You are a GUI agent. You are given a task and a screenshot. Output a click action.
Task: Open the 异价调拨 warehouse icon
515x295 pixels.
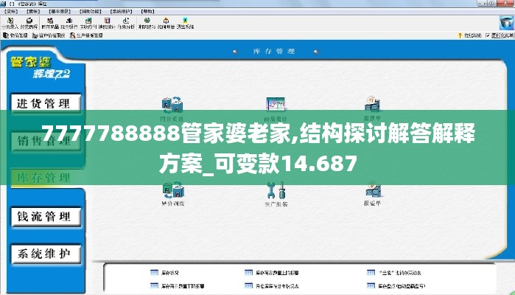[x=173, y=190]
